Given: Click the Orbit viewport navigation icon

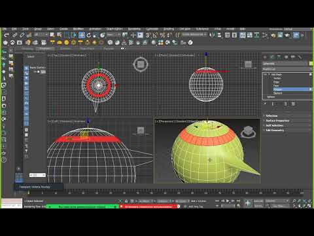Looking at the screenshot, I should (304, 206).
